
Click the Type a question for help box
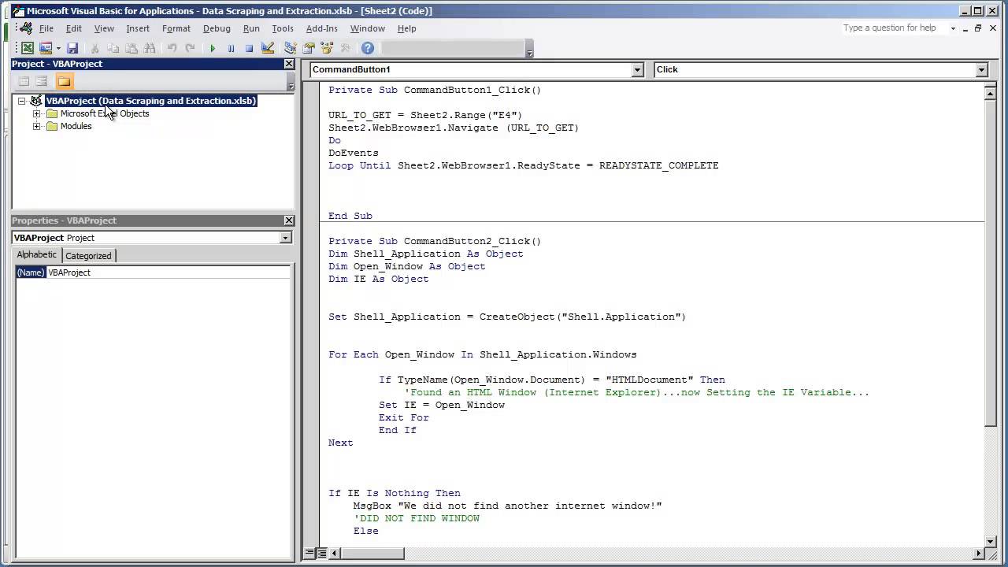click(x=894, y=28)
